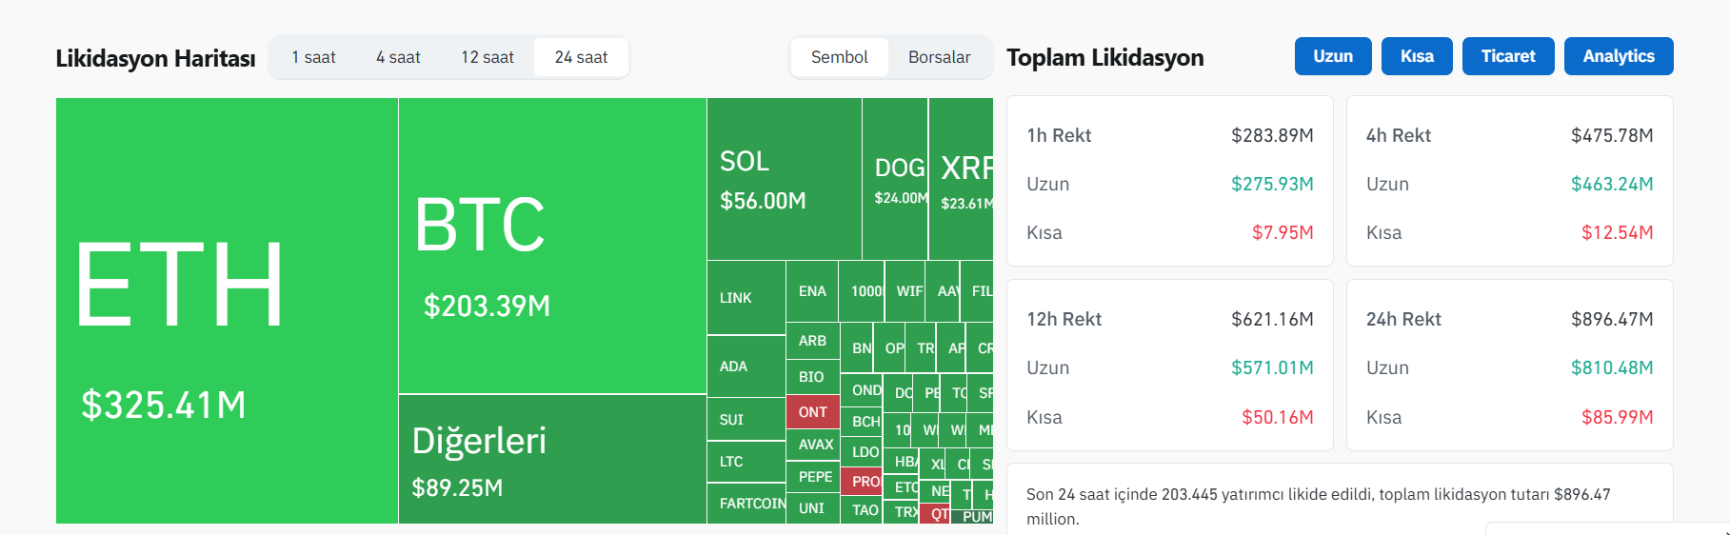Switch the map view to Borsalar

[939, 57]
